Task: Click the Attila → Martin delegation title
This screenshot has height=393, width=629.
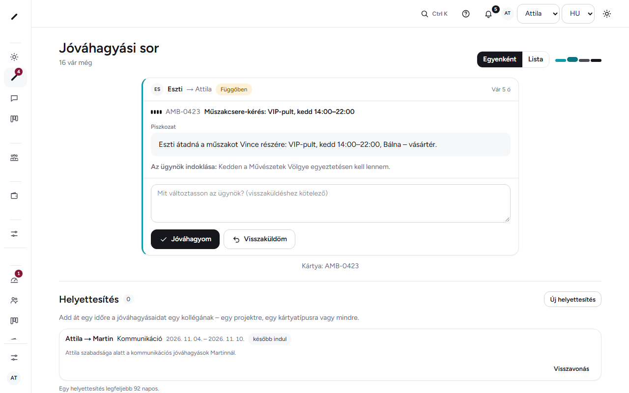Action: [x=89, y=338]
